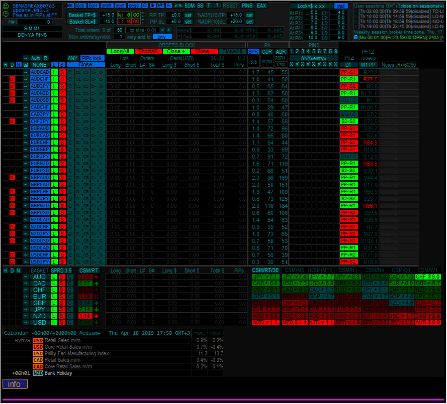Open the 'only add to: any' selector
447x404 pixels.
(162, 37)
